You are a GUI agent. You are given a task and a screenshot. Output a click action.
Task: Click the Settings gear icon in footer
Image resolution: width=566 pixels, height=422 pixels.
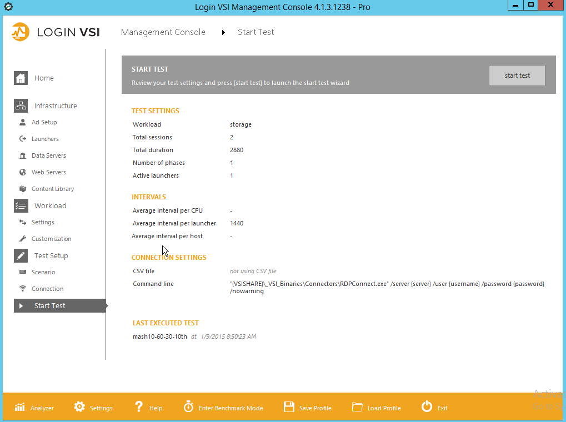79,407
